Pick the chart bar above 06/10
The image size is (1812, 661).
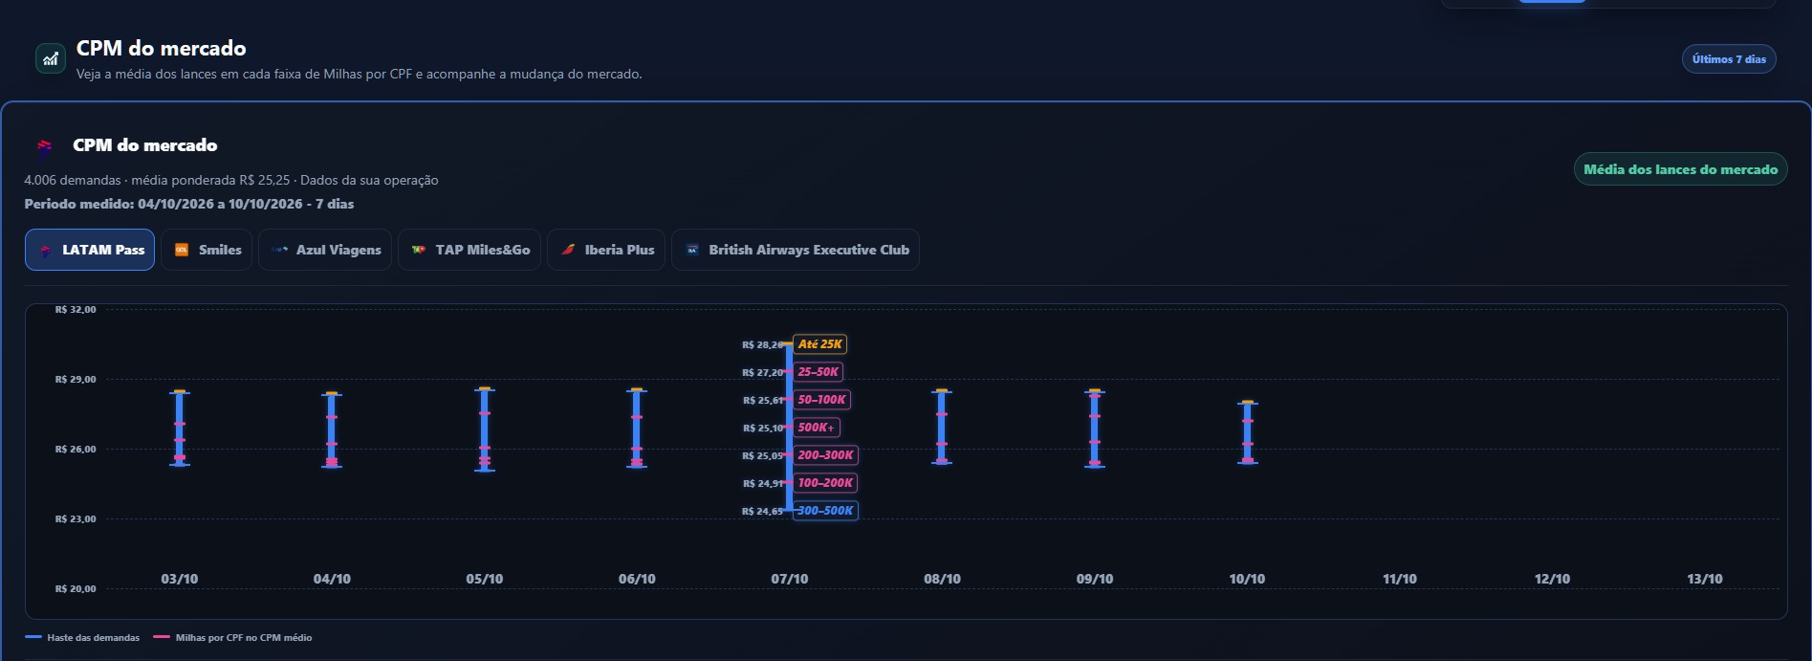(x=637, y=429)
